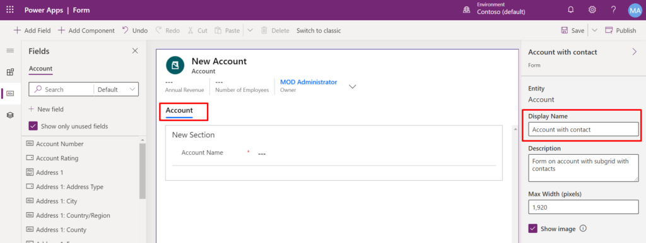Click the Delete command
Screen dimensions: 646x243
click(275, 30)
